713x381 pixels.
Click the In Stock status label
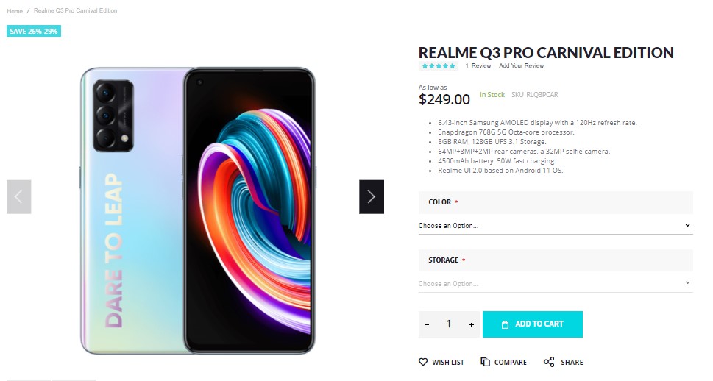pos(492,95)
